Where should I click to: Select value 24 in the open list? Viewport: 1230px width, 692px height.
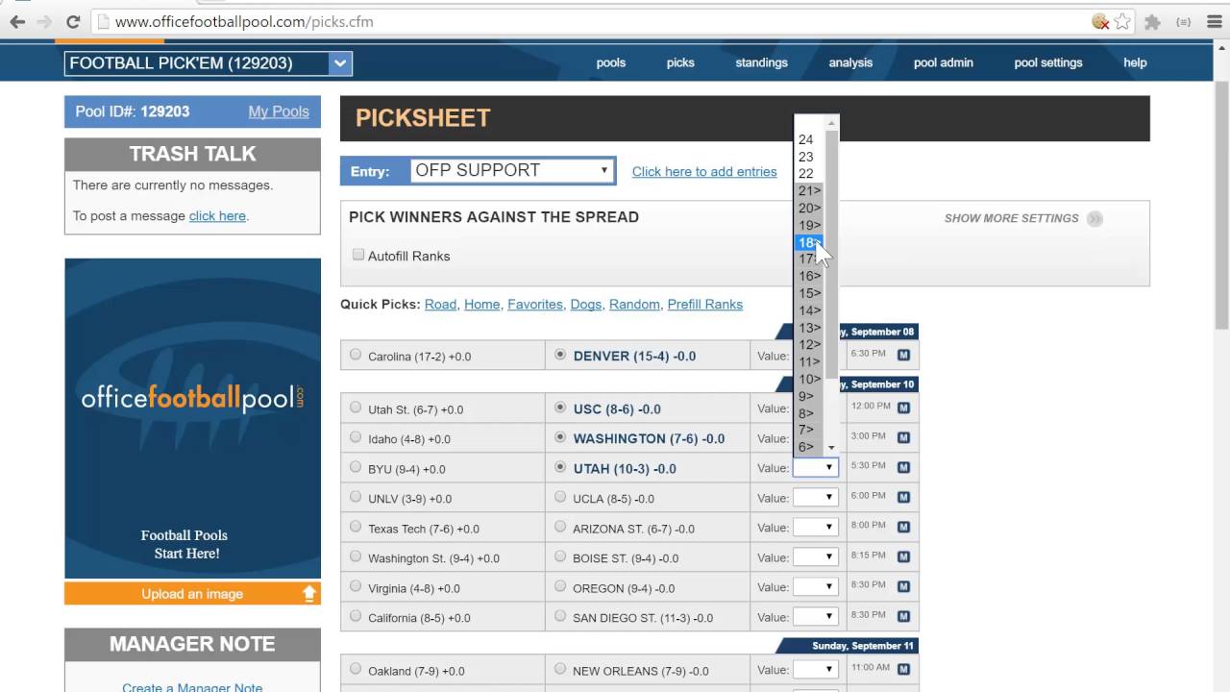808,139
